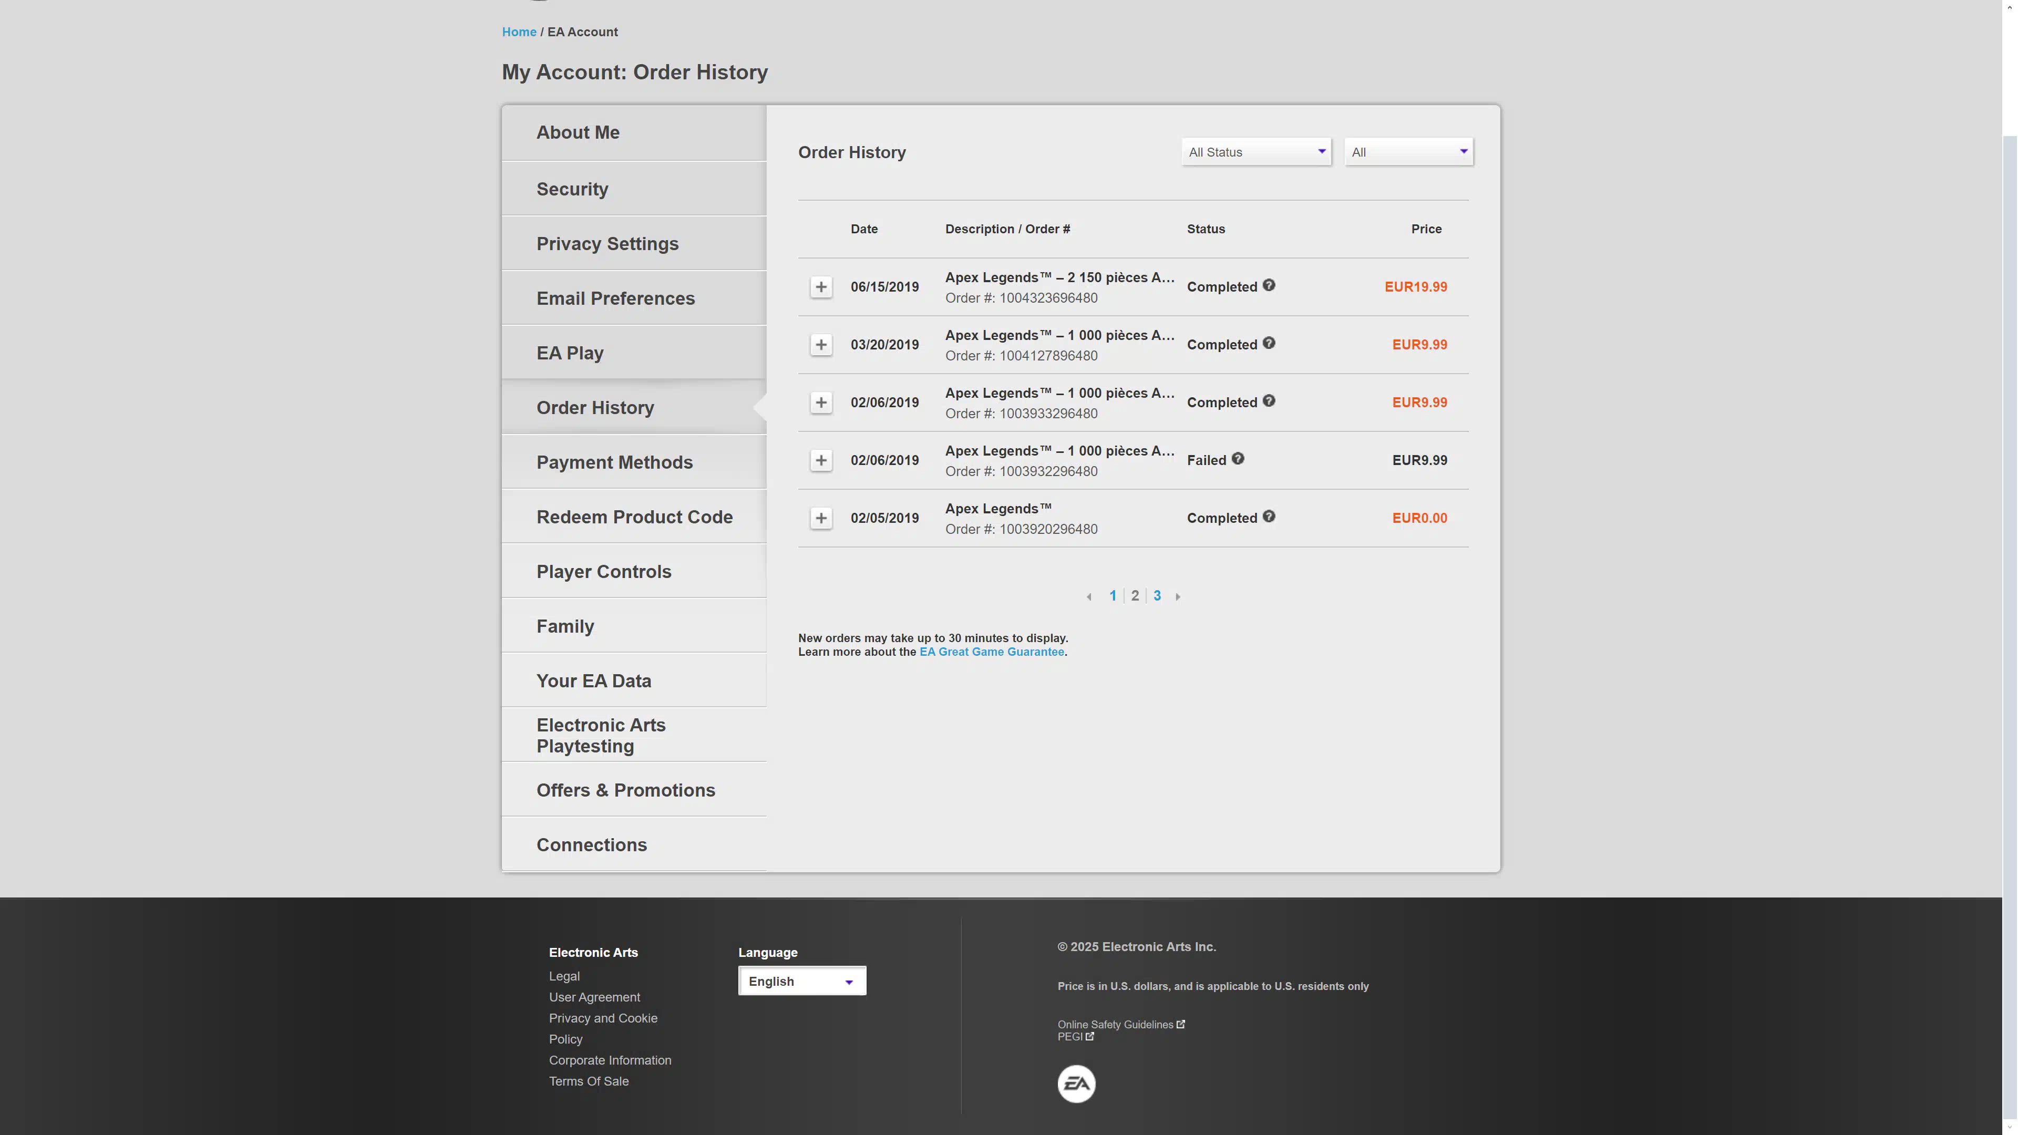This screenshot has height=1135, width=2018.
Task: Open the English language dropdown in footer
Action: 802,981
